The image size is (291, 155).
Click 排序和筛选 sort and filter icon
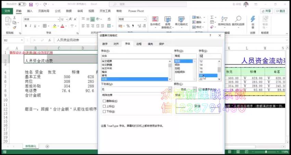(224, 20)
